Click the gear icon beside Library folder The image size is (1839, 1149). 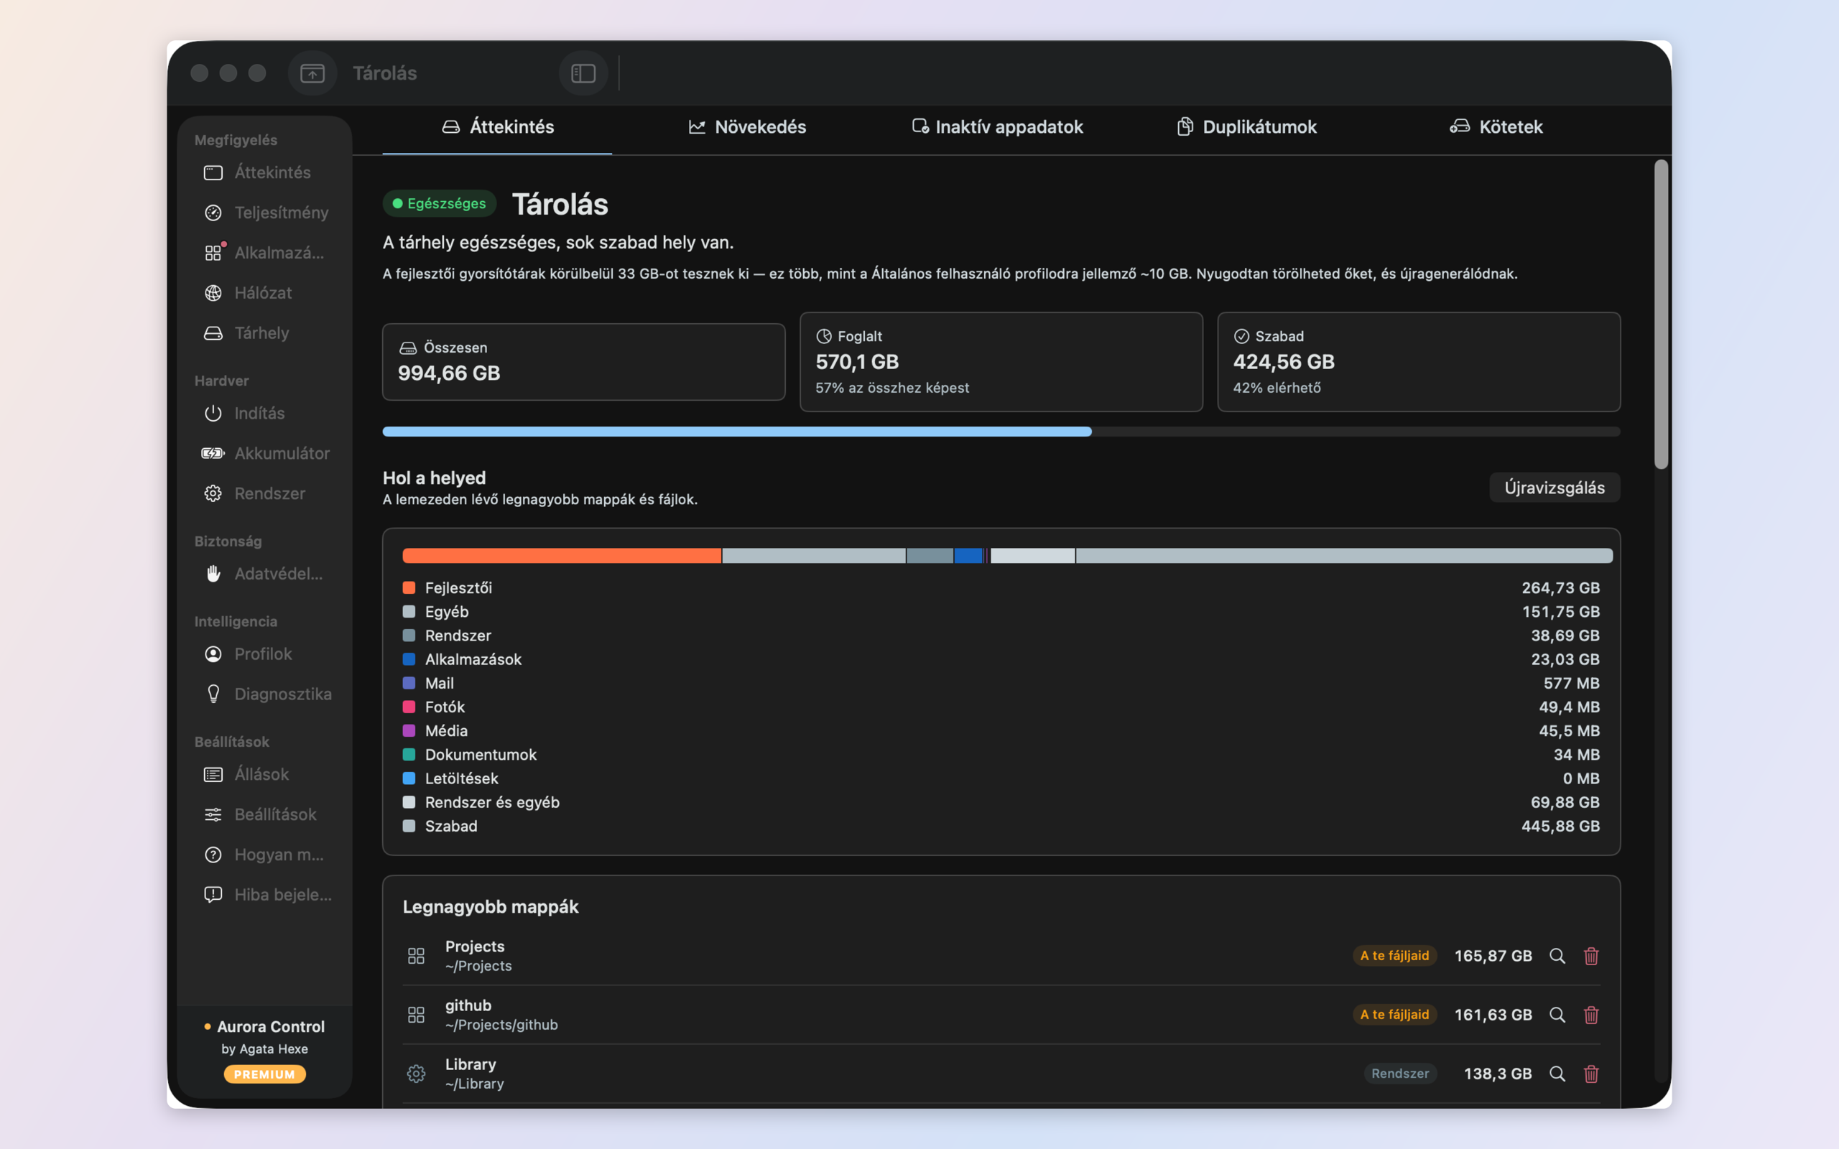[416, 1074]
